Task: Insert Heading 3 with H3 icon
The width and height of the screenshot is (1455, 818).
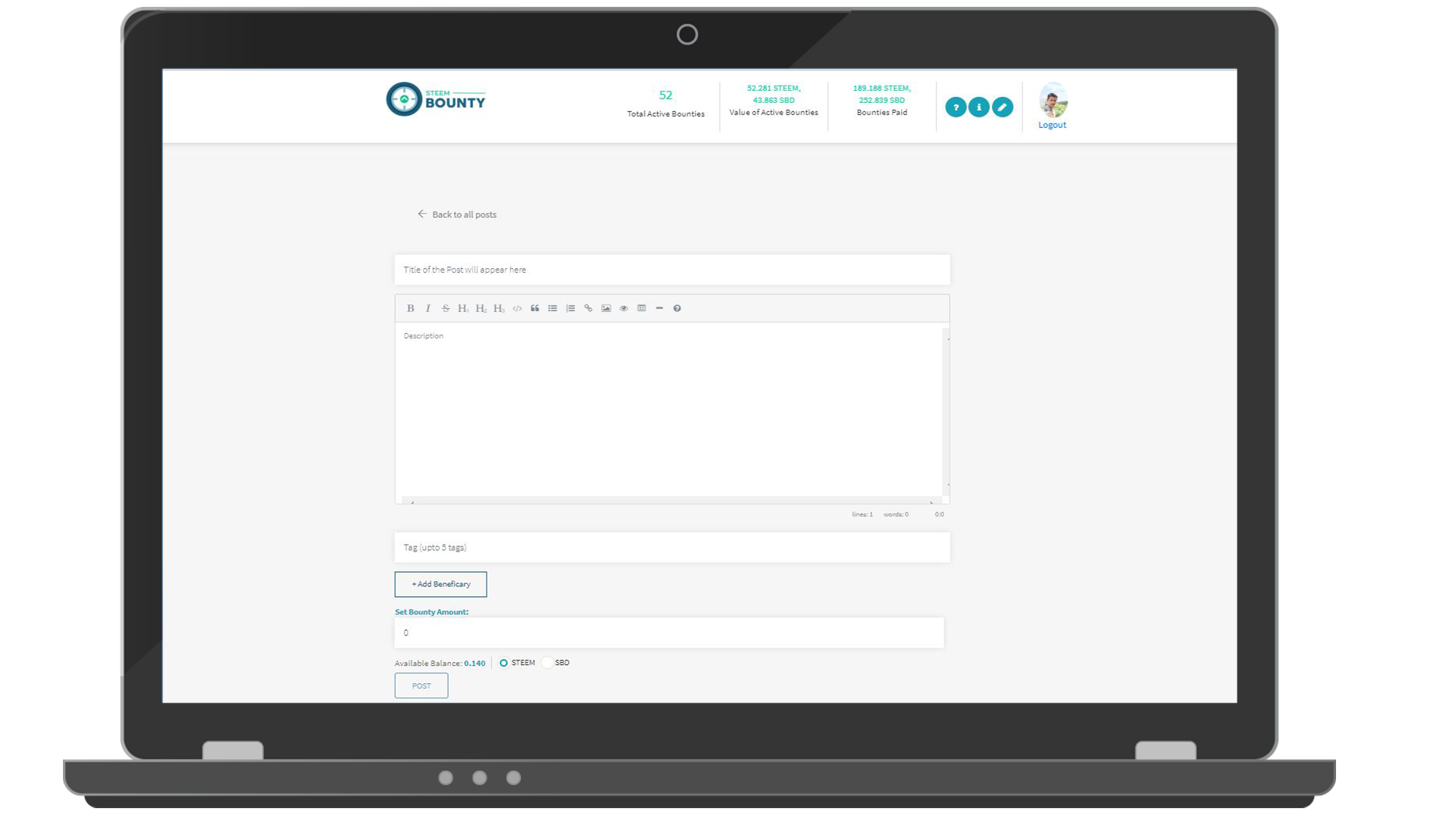Action: [499, 308]
